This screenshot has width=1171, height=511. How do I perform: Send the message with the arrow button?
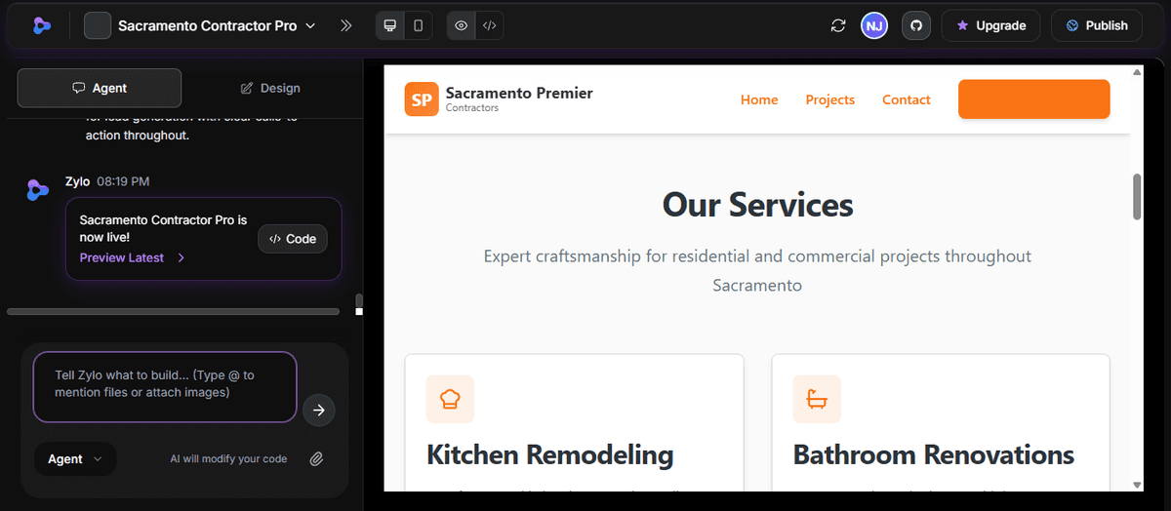pos(318,410)
